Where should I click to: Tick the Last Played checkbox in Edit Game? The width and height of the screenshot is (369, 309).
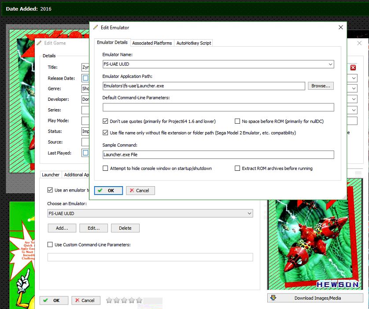coord(85,153)
